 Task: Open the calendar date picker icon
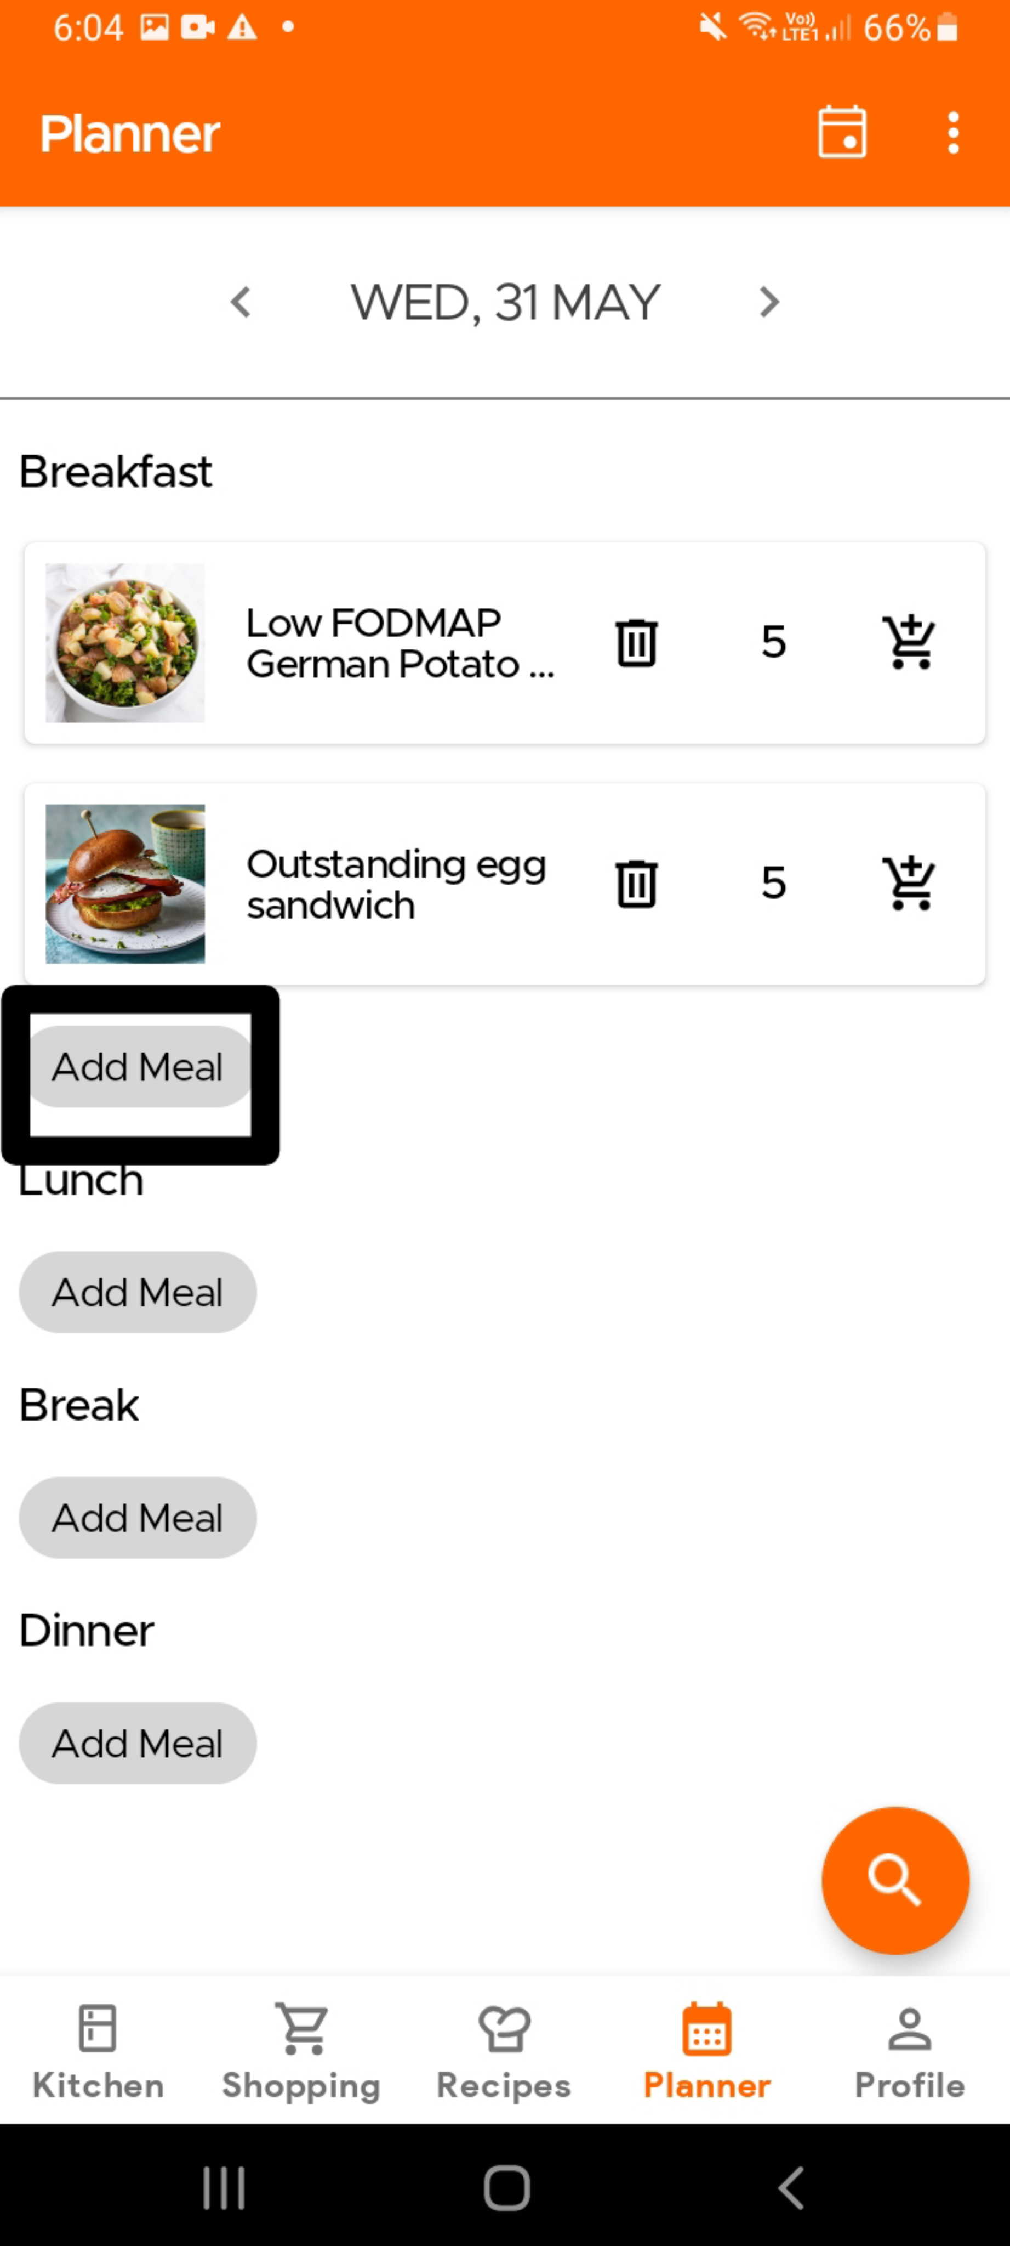pos(842,133)
